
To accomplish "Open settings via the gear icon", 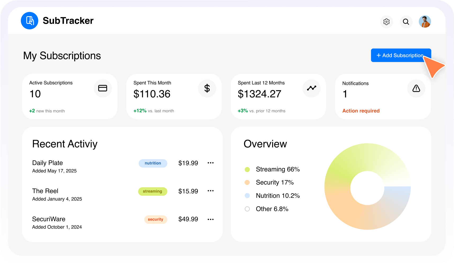I will pos(386,22).
